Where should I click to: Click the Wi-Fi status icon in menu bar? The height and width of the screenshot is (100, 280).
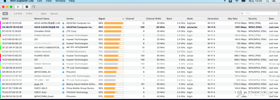point(237,1)
